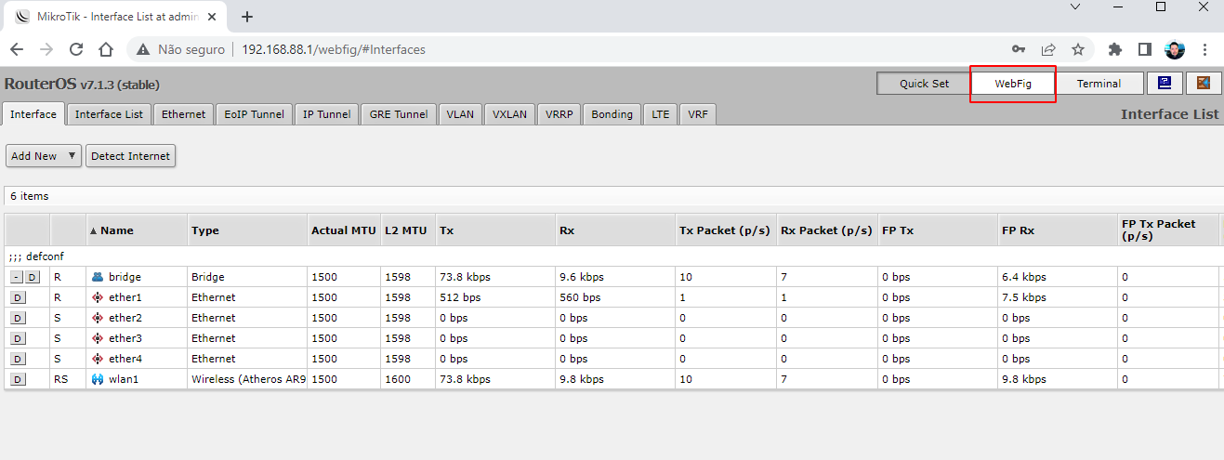1224x460 pixels.
Task: Click the ether2 interface icon
Action: click(98, 318)
